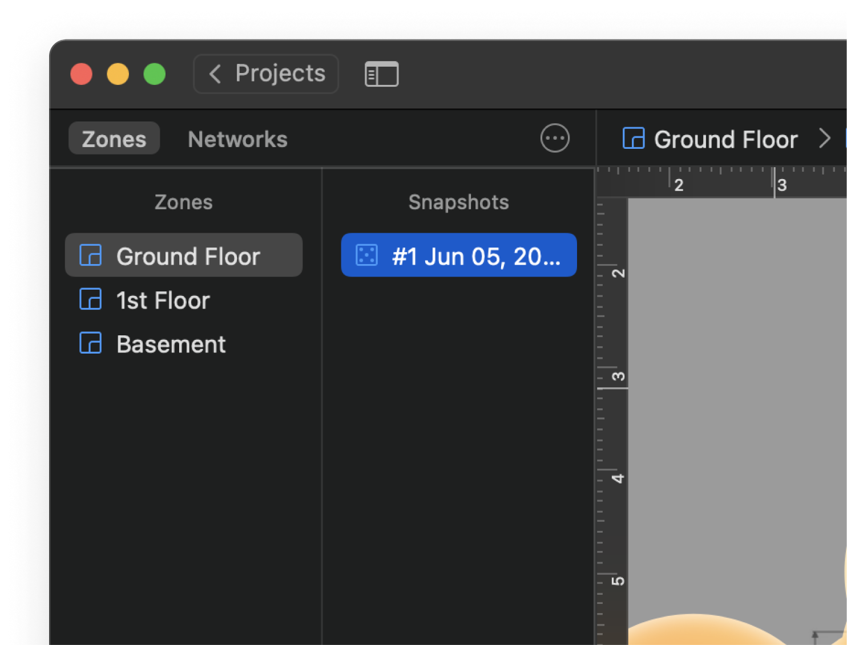Close the window with the red button
Screen dimensions: 847x645
82,74
